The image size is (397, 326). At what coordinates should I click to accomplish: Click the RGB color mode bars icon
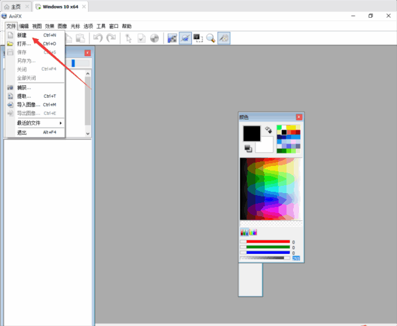point(244,232)
